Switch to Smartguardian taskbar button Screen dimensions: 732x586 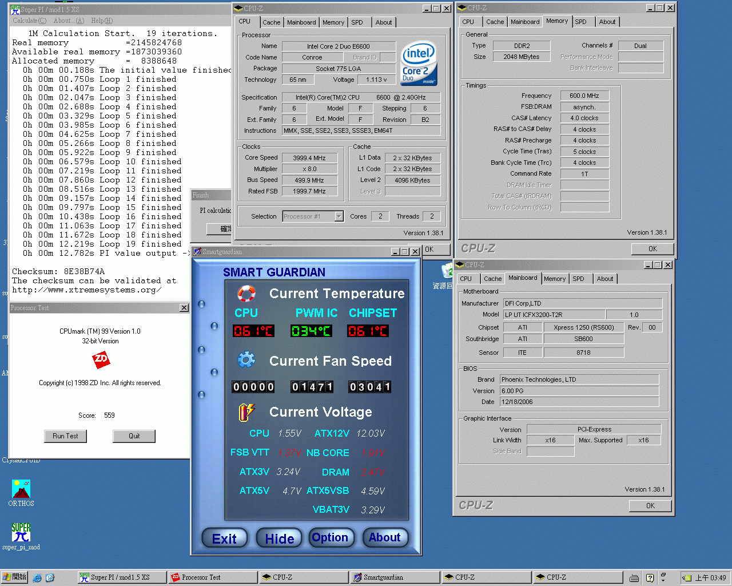(x=395, y=577)
